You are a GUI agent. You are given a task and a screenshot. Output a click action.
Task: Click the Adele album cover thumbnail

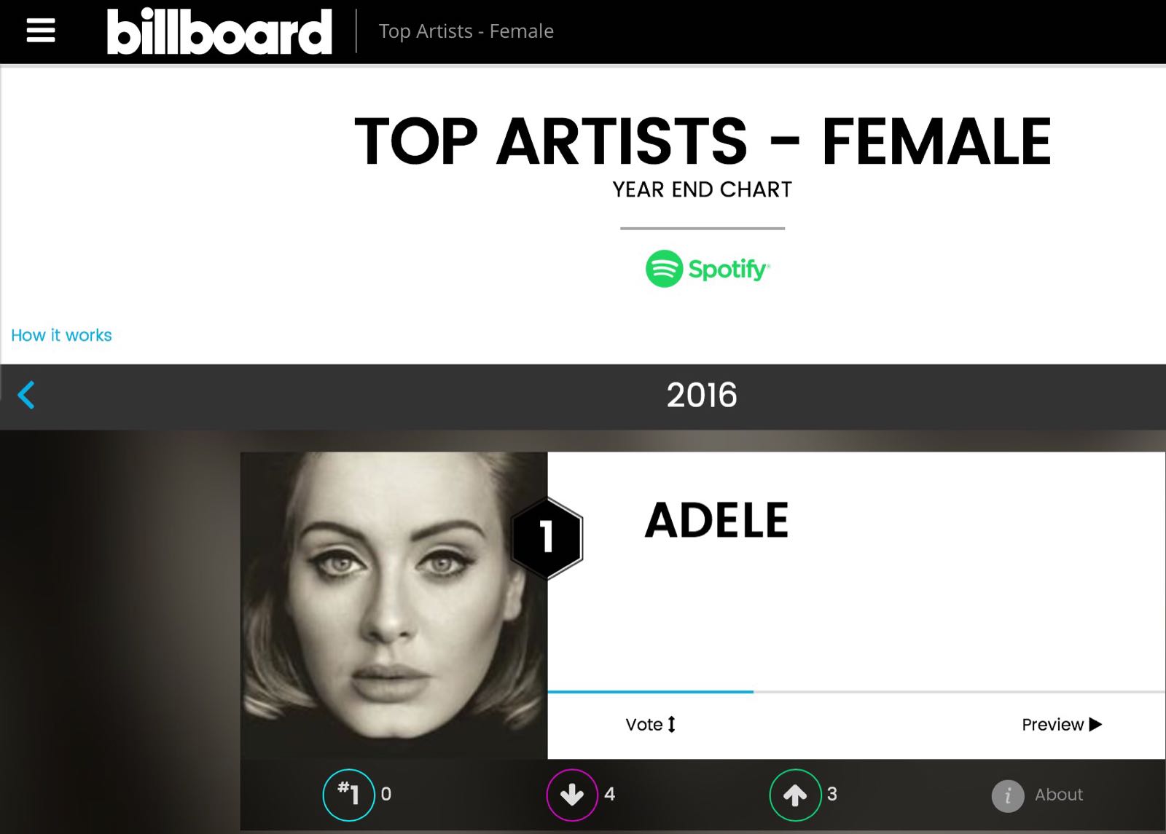(394, 605)
